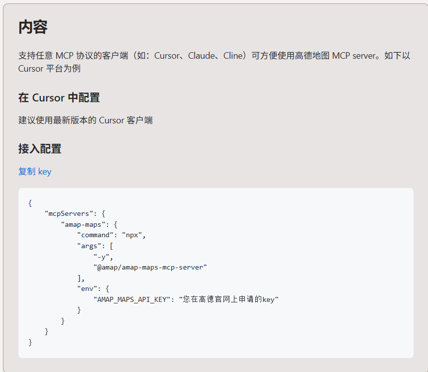Click the "env" key in the JSON
This screenshot has height=372, width=428.
pos(87,288)
